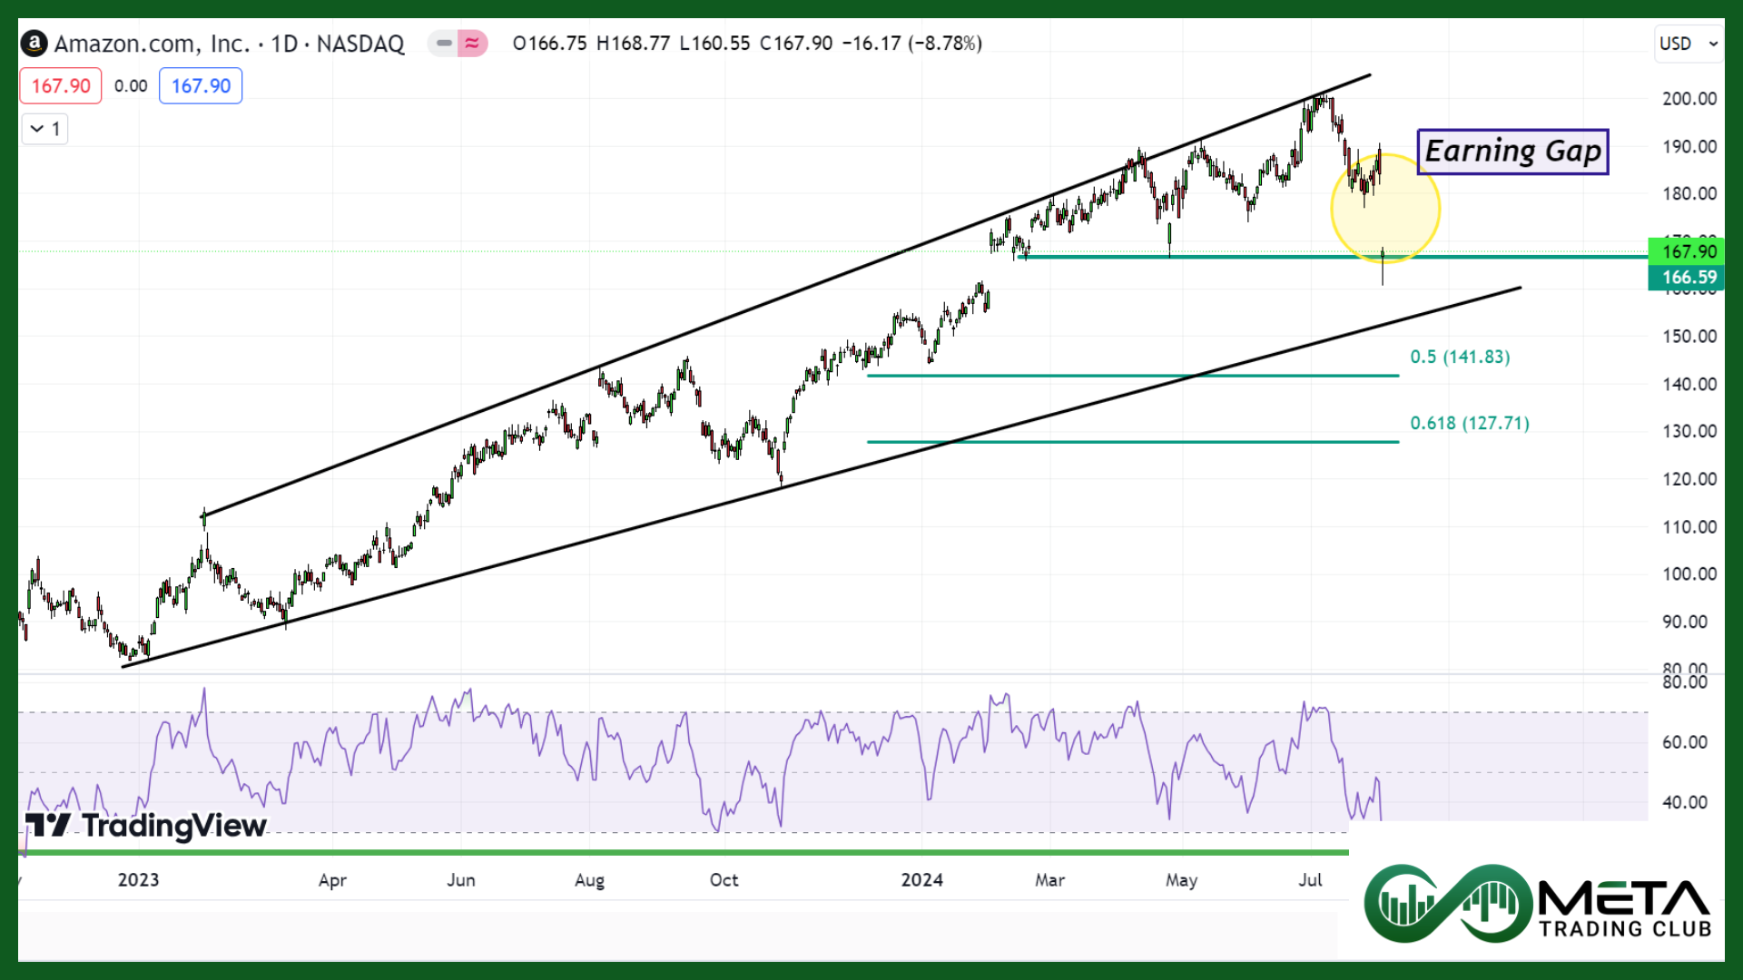Open the Amazon.com, Inc. symbol title
The image size is (1743, 980).
coord(229,44)
